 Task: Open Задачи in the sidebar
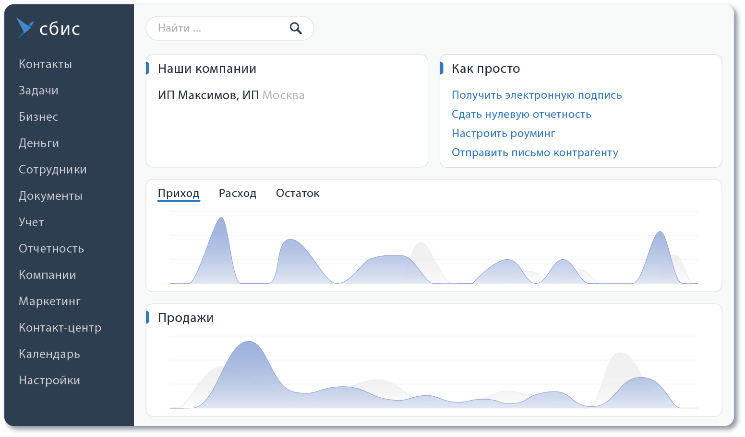(38, 91)
